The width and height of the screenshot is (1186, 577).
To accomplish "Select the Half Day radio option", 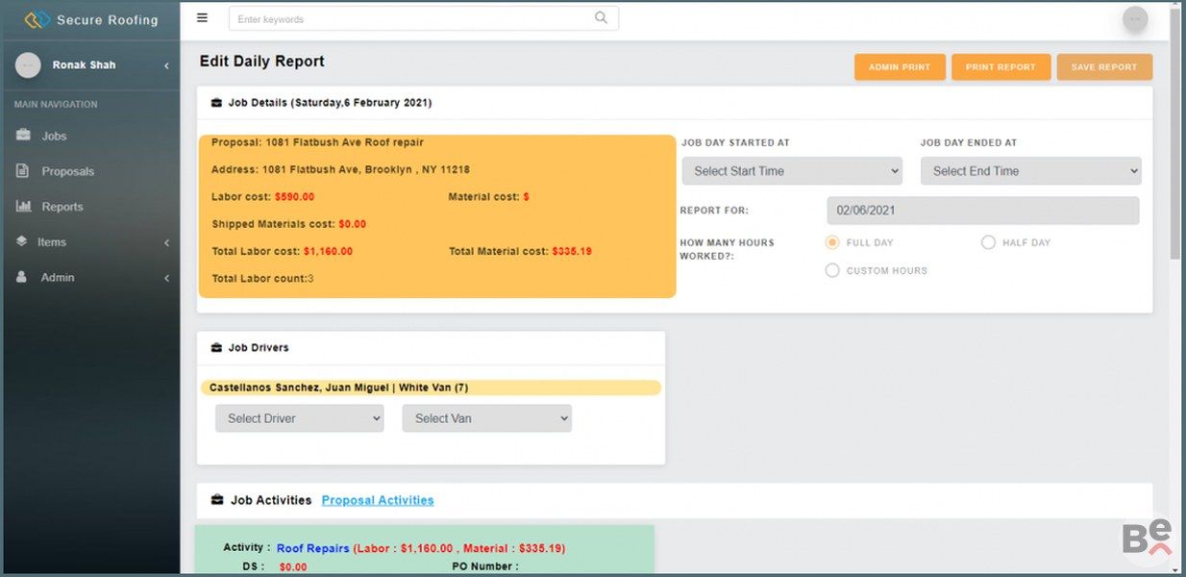I will [x=988, y=242].
